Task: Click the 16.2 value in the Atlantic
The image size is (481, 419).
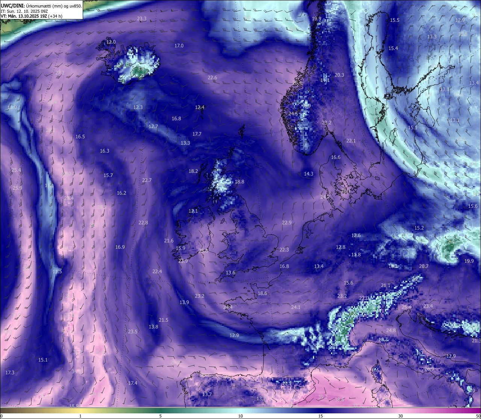Action: [x=121, y=193]
